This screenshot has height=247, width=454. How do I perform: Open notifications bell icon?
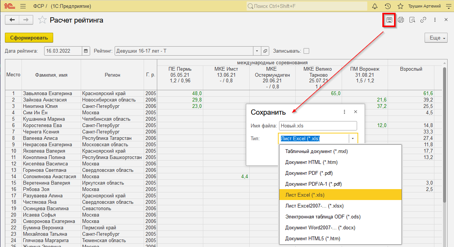click(375, 6)
